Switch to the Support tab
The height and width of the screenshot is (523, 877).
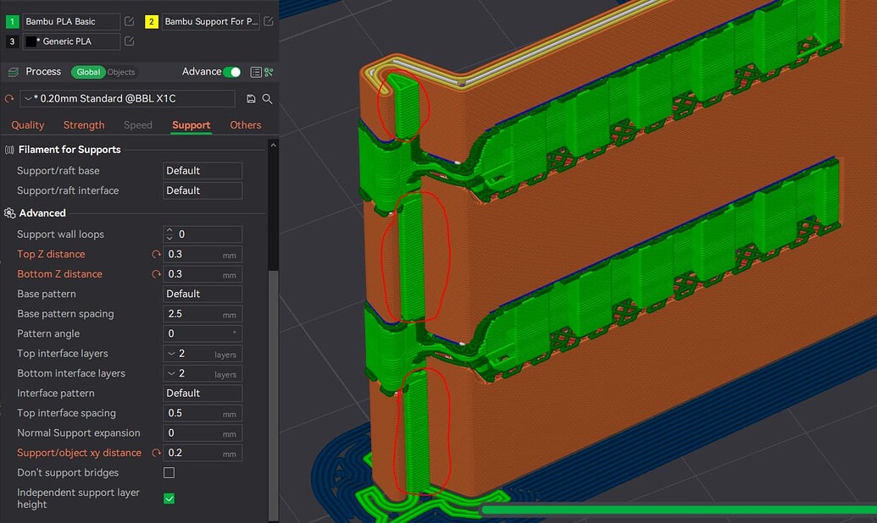pos(191,125)
